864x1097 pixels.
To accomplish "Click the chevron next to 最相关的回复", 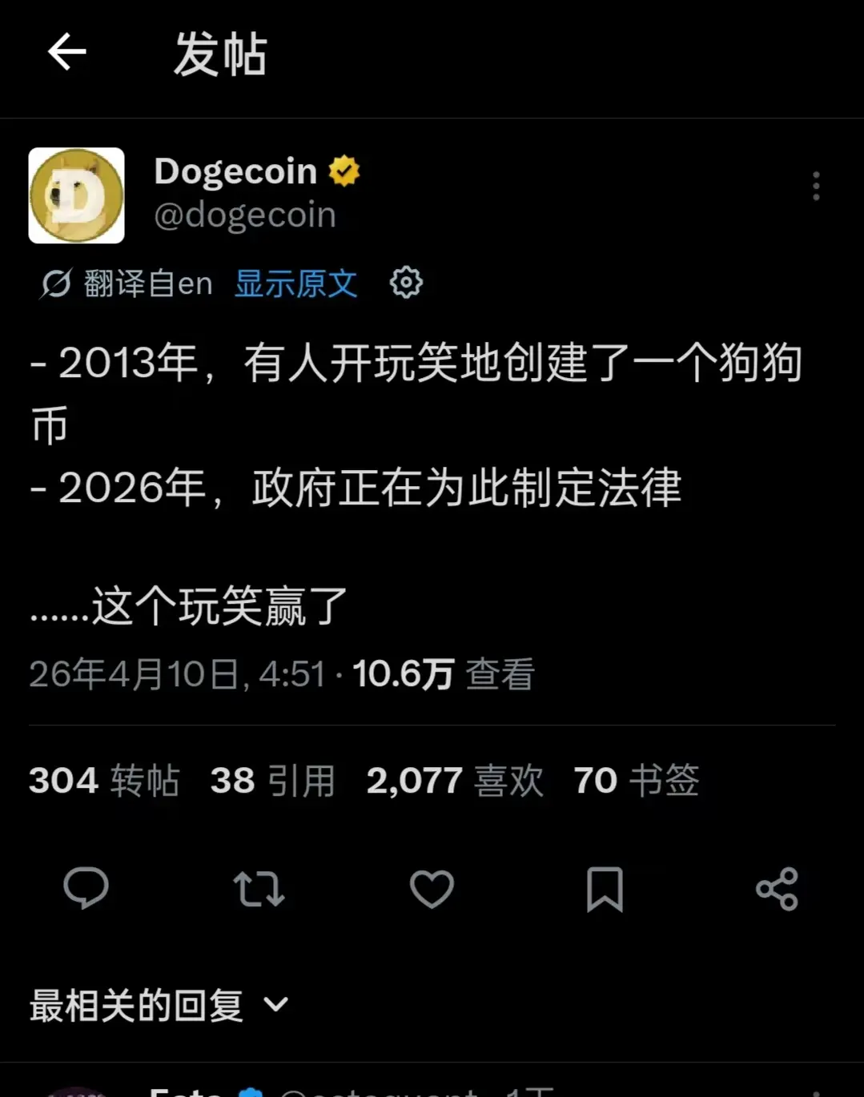I will [275, 1005].
